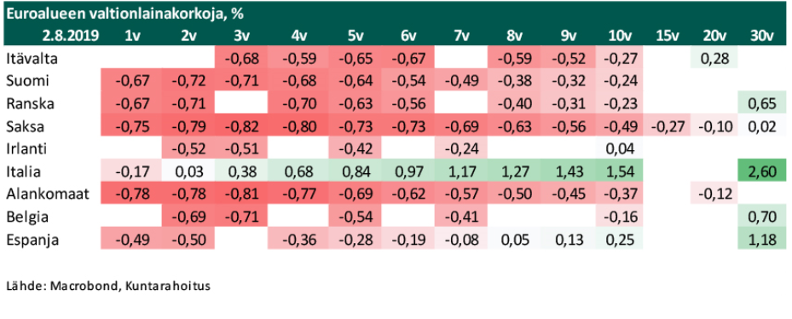Click the 30v column header
This screenshot has width=792, height=319.
click(762, 35)
